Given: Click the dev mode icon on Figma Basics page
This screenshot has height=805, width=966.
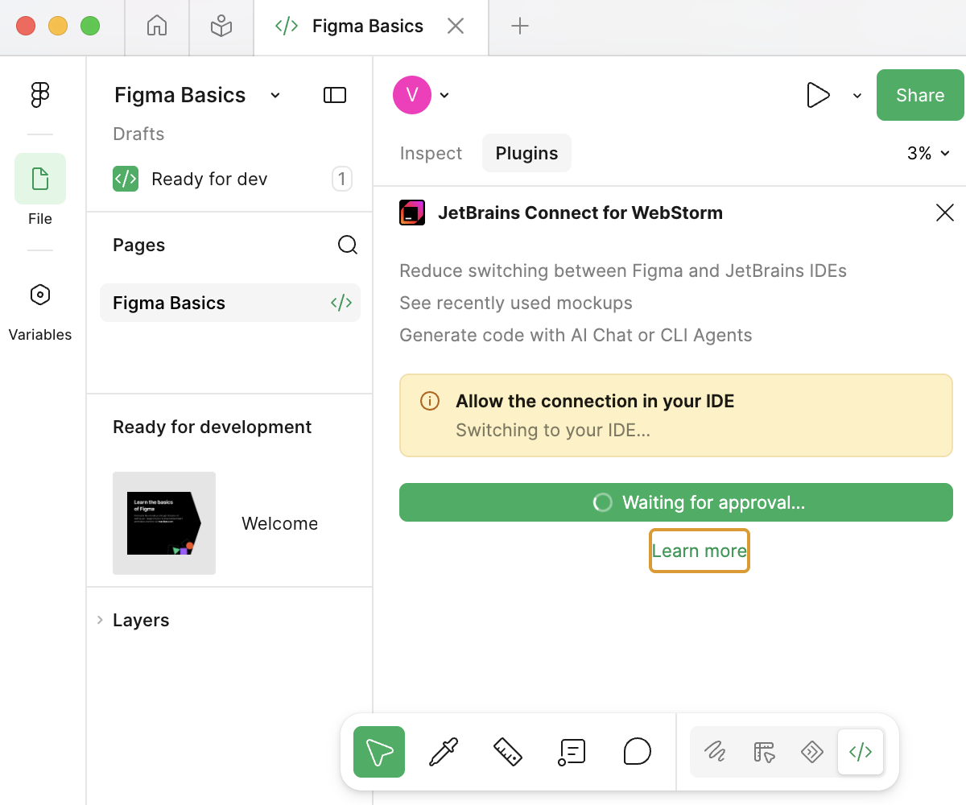Looking at the screenshot, I should point(341,303).
